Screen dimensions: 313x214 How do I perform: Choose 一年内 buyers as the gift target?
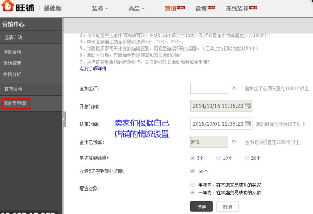[192, 193]
